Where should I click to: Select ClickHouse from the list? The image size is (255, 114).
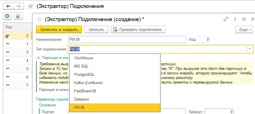84,58
